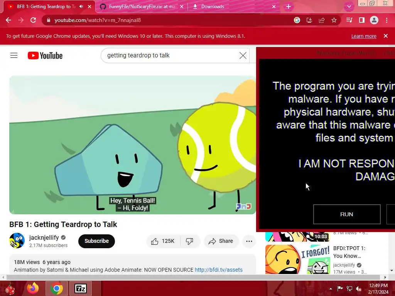395x296 pixels.
Task: Click the Chrome taskbar icon
Action: (x=57, y=288)
